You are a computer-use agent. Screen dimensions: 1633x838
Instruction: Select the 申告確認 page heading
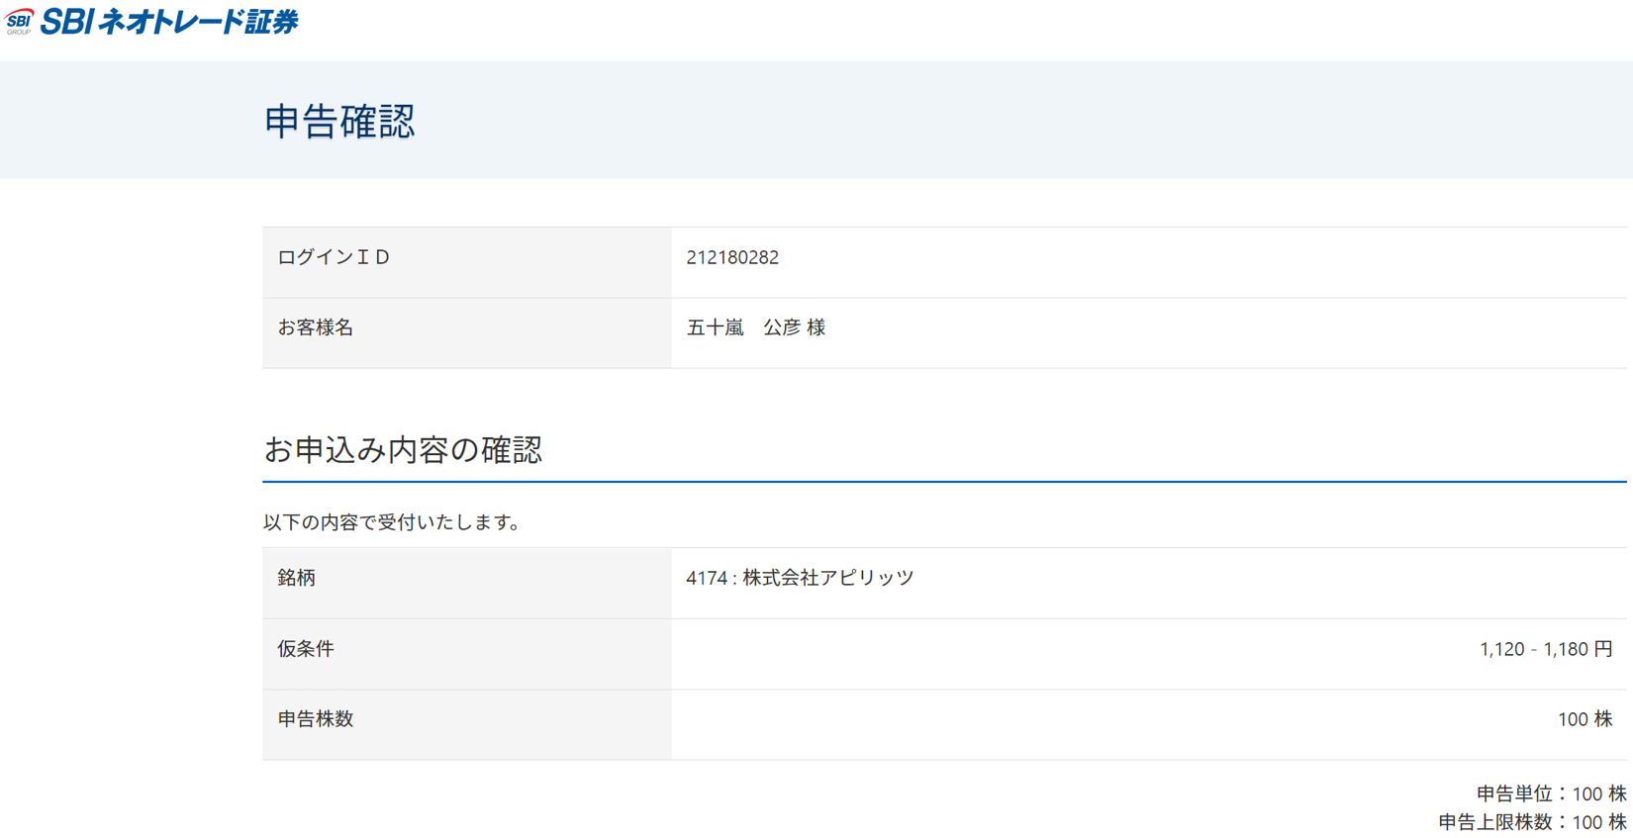pos(339,121)
